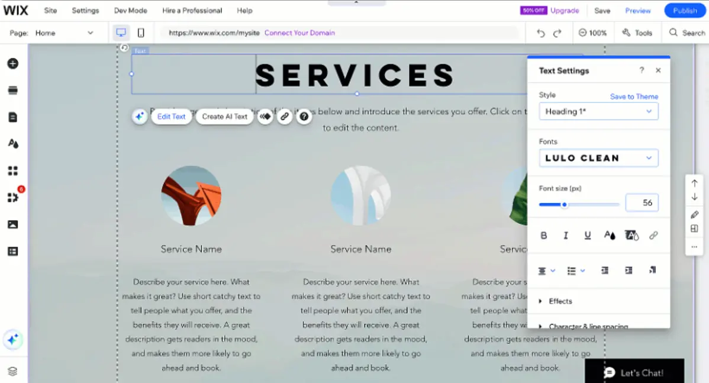Toggle Underline formatting in Text Settings

[x=588, y=236]
